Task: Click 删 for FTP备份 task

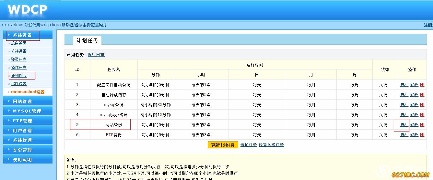Action: coord(422,135)
